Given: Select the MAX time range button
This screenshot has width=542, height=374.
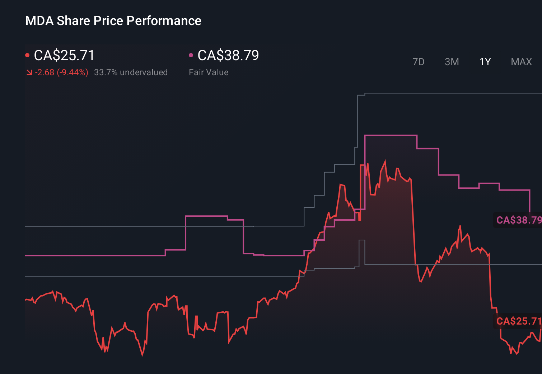Looking at the screenshot, I should [521, 62].
